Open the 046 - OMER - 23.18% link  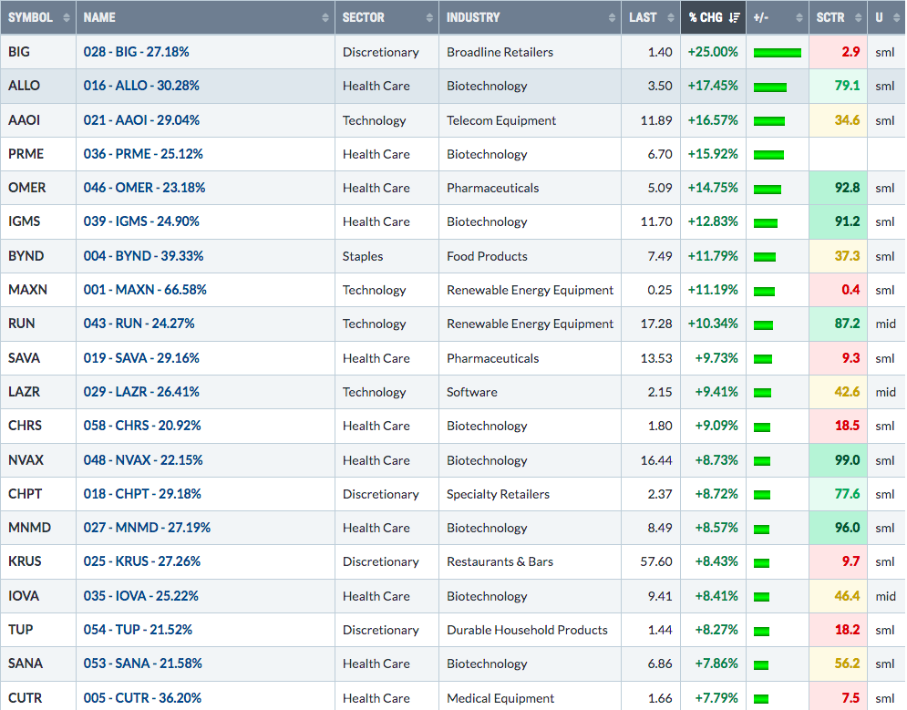[144, 188]
